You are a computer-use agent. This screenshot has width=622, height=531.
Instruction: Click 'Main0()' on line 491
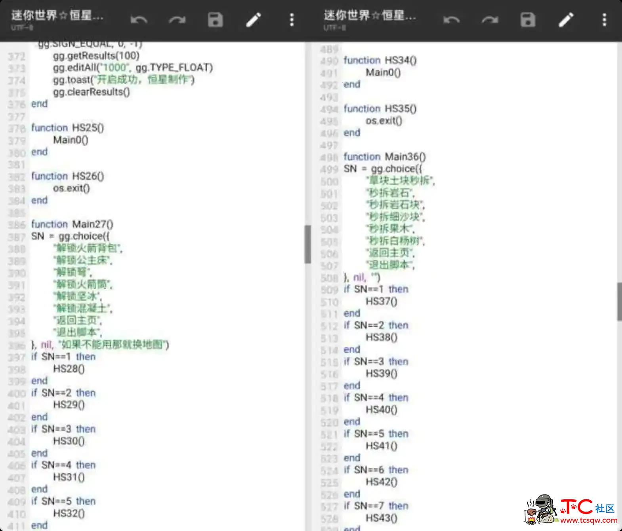[x=383, y=72]
